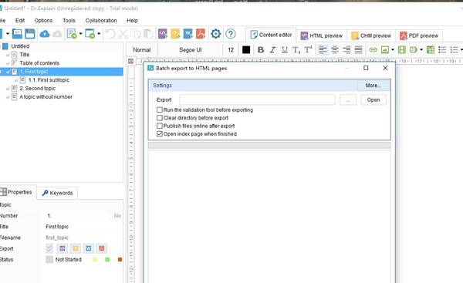Switch to the PDF preview tab
Screen dimensions: 463x283
click(x=419, y=35)
